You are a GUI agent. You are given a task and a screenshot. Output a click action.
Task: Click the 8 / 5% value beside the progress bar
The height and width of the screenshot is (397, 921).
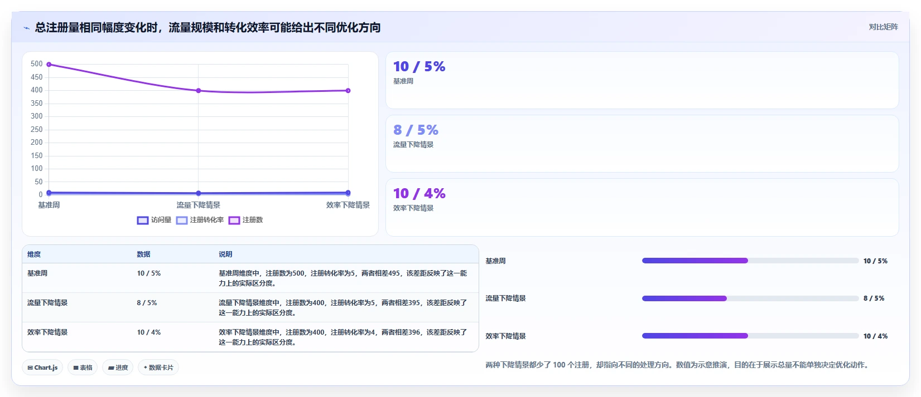(x=874, y=298)
